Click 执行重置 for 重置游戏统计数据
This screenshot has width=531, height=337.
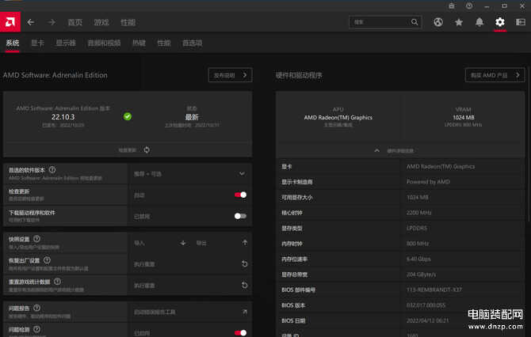[x=144, y=286]
